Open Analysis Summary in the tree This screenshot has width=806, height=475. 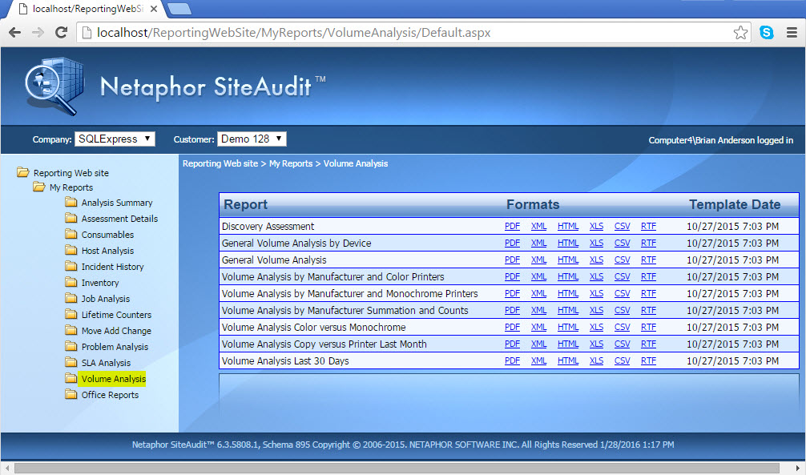[x=117, y=203]
